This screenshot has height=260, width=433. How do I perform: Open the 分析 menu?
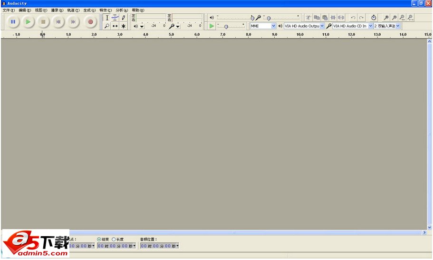(x=122, y=10)
